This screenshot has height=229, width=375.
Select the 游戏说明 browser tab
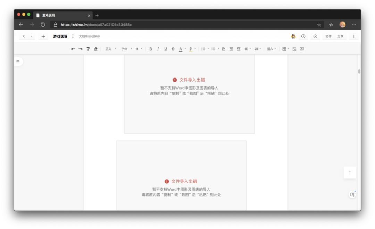63,15
